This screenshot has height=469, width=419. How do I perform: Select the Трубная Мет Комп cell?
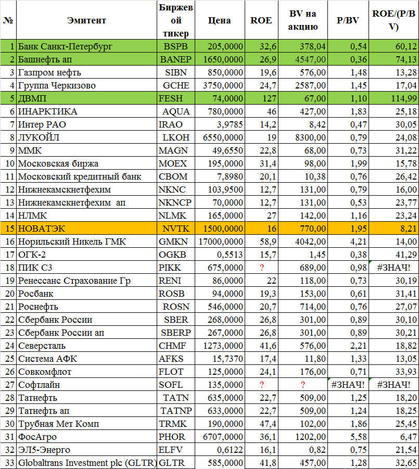tap(86, 424)
